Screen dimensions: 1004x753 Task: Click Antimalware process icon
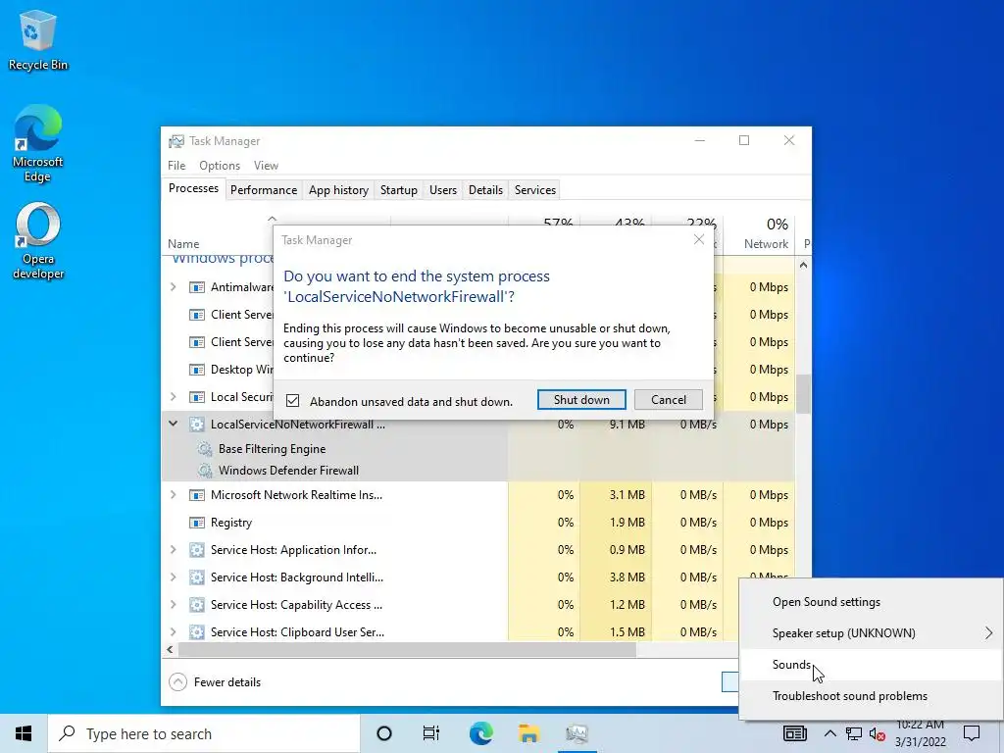click(196, 287)
